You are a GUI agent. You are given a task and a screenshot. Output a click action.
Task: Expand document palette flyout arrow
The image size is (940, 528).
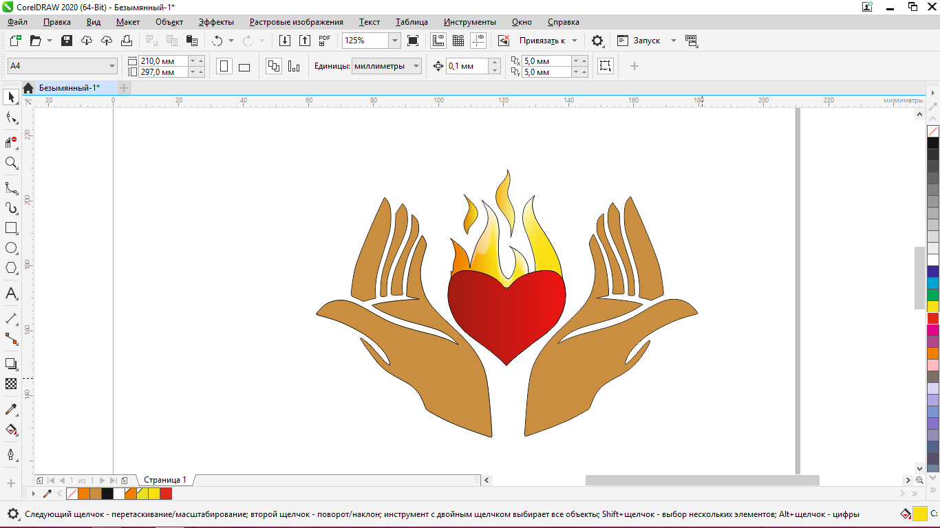[34, 494]
